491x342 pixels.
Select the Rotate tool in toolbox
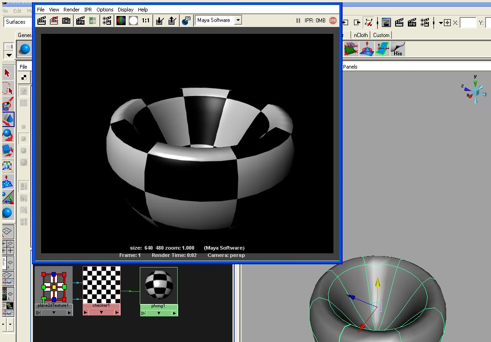tap(7, 135)
